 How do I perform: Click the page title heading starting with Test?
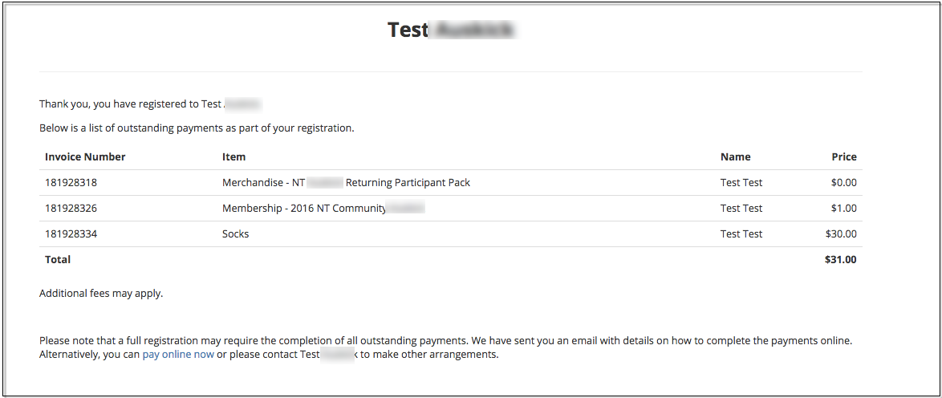pos(452,30)
